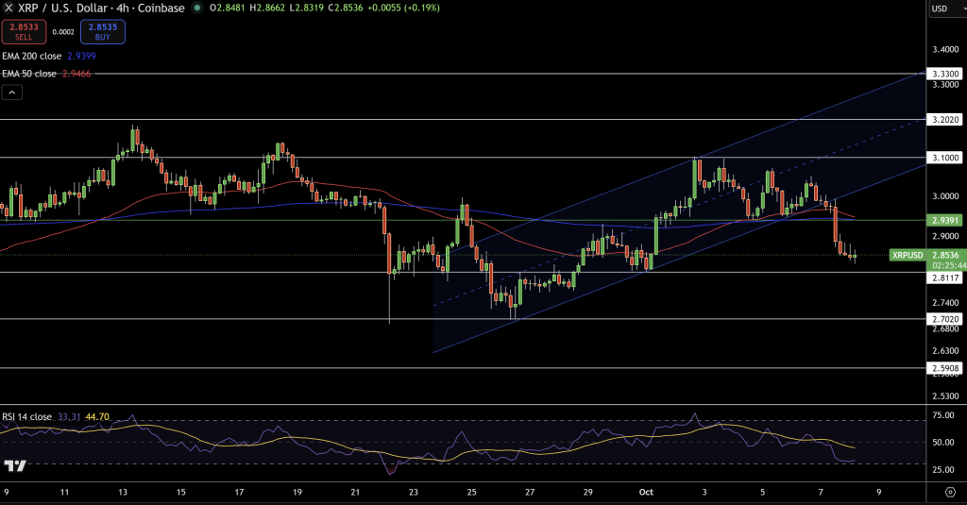
Task: Click the 2.7020 support level price label
Action: tap(945, 319)
